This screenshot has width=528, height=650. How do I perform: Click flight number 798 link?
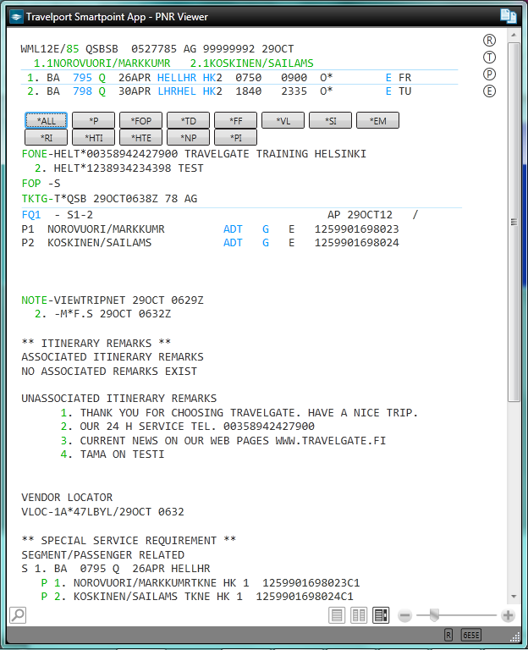[82, 91]
